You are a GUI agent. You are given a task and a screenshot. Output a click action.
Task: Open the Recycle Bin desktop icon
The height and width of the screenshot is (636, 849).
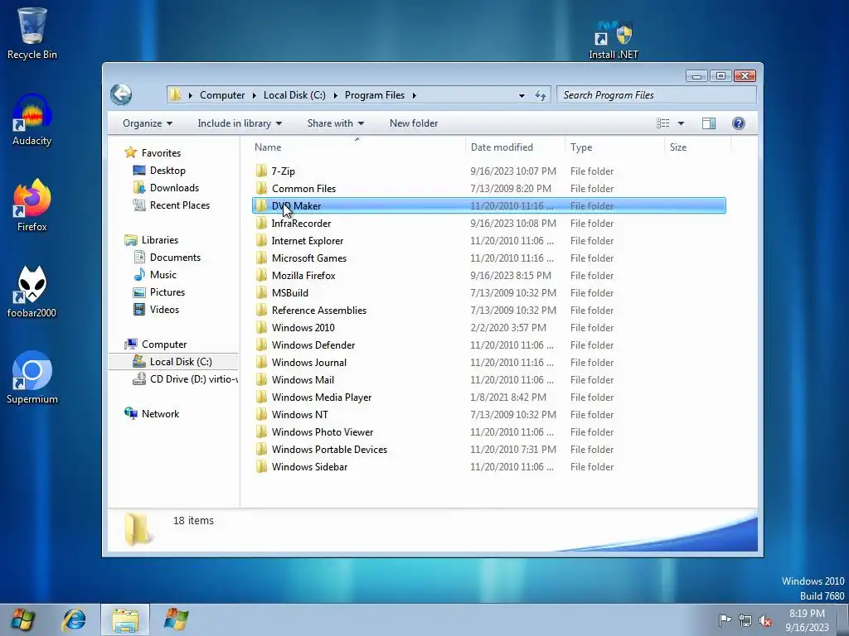(32, 33)
